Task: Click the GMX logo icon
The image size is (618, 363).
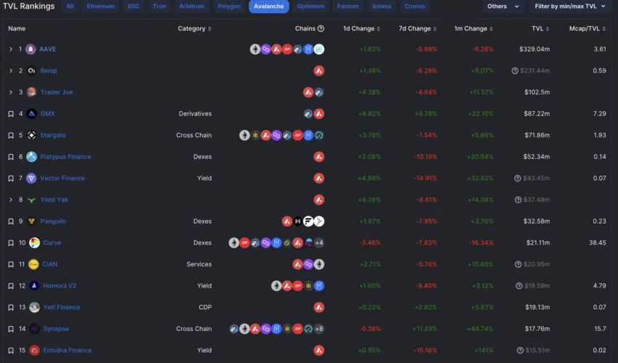Action: tap(31, 114)
